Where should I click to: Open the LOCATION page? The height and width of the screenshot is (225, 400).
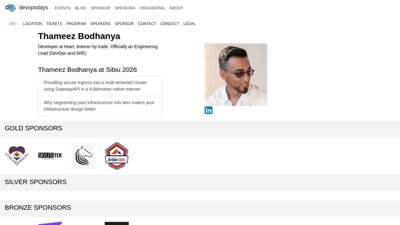[32, 24]
